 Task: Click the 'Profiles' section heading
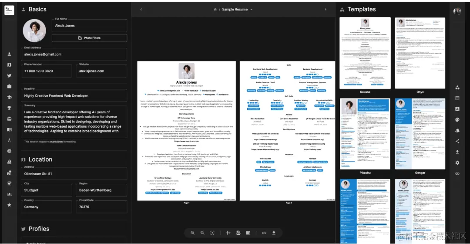(39, 229)
